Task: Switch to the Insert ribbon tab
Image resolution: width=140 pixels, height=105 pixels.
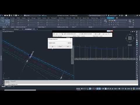Action: 7,18
